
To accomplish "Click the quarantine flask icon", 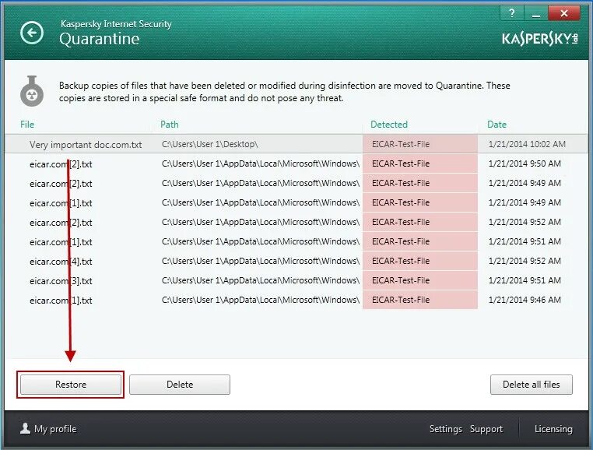I will (32, 91).
